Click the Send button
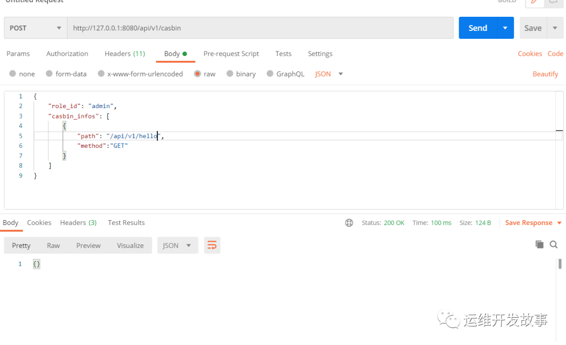 478,28
